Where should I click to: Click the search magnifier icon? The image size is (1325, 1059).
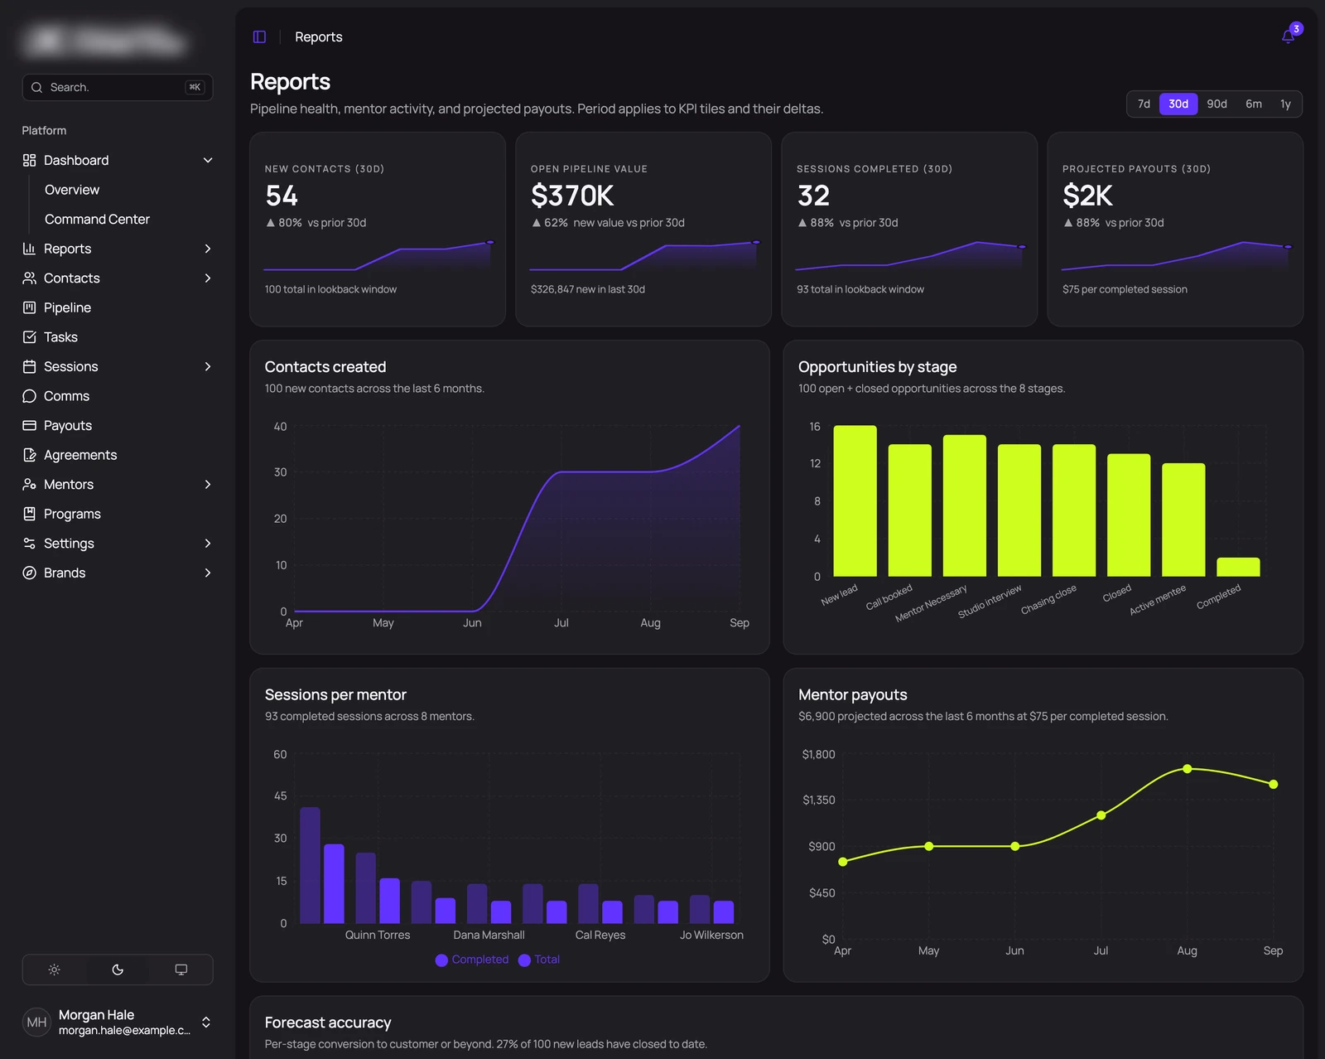click(36, 87)
